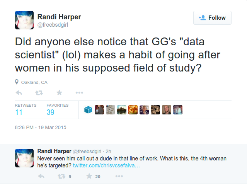Retweet the reply tweet with 9 retweets
The width and height of the screenshot is (247, 184).
pyautogui.click(x=61, y=176)
